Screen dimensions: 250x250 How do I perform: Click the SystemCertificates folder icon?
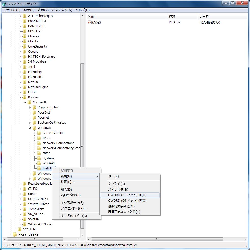(x=34, y=123)
